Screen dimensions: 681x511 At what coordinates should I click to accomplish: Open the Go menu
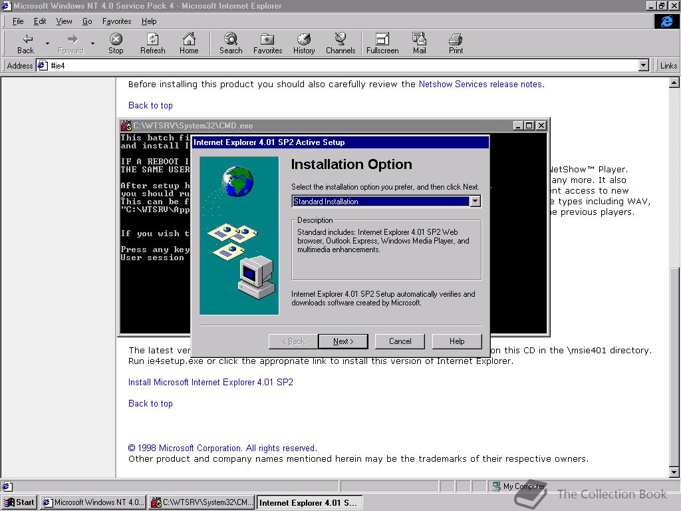(x=87, y=21)
